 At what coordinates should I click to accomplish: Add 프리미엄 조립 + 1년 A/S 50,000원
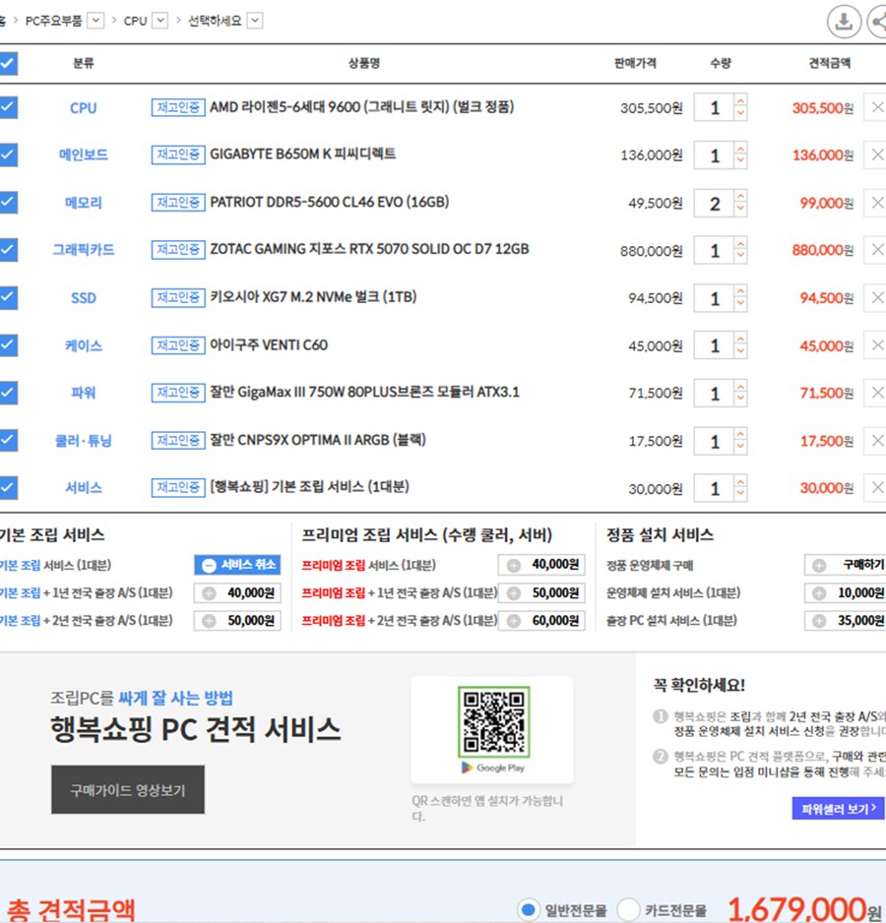point(541,592)
